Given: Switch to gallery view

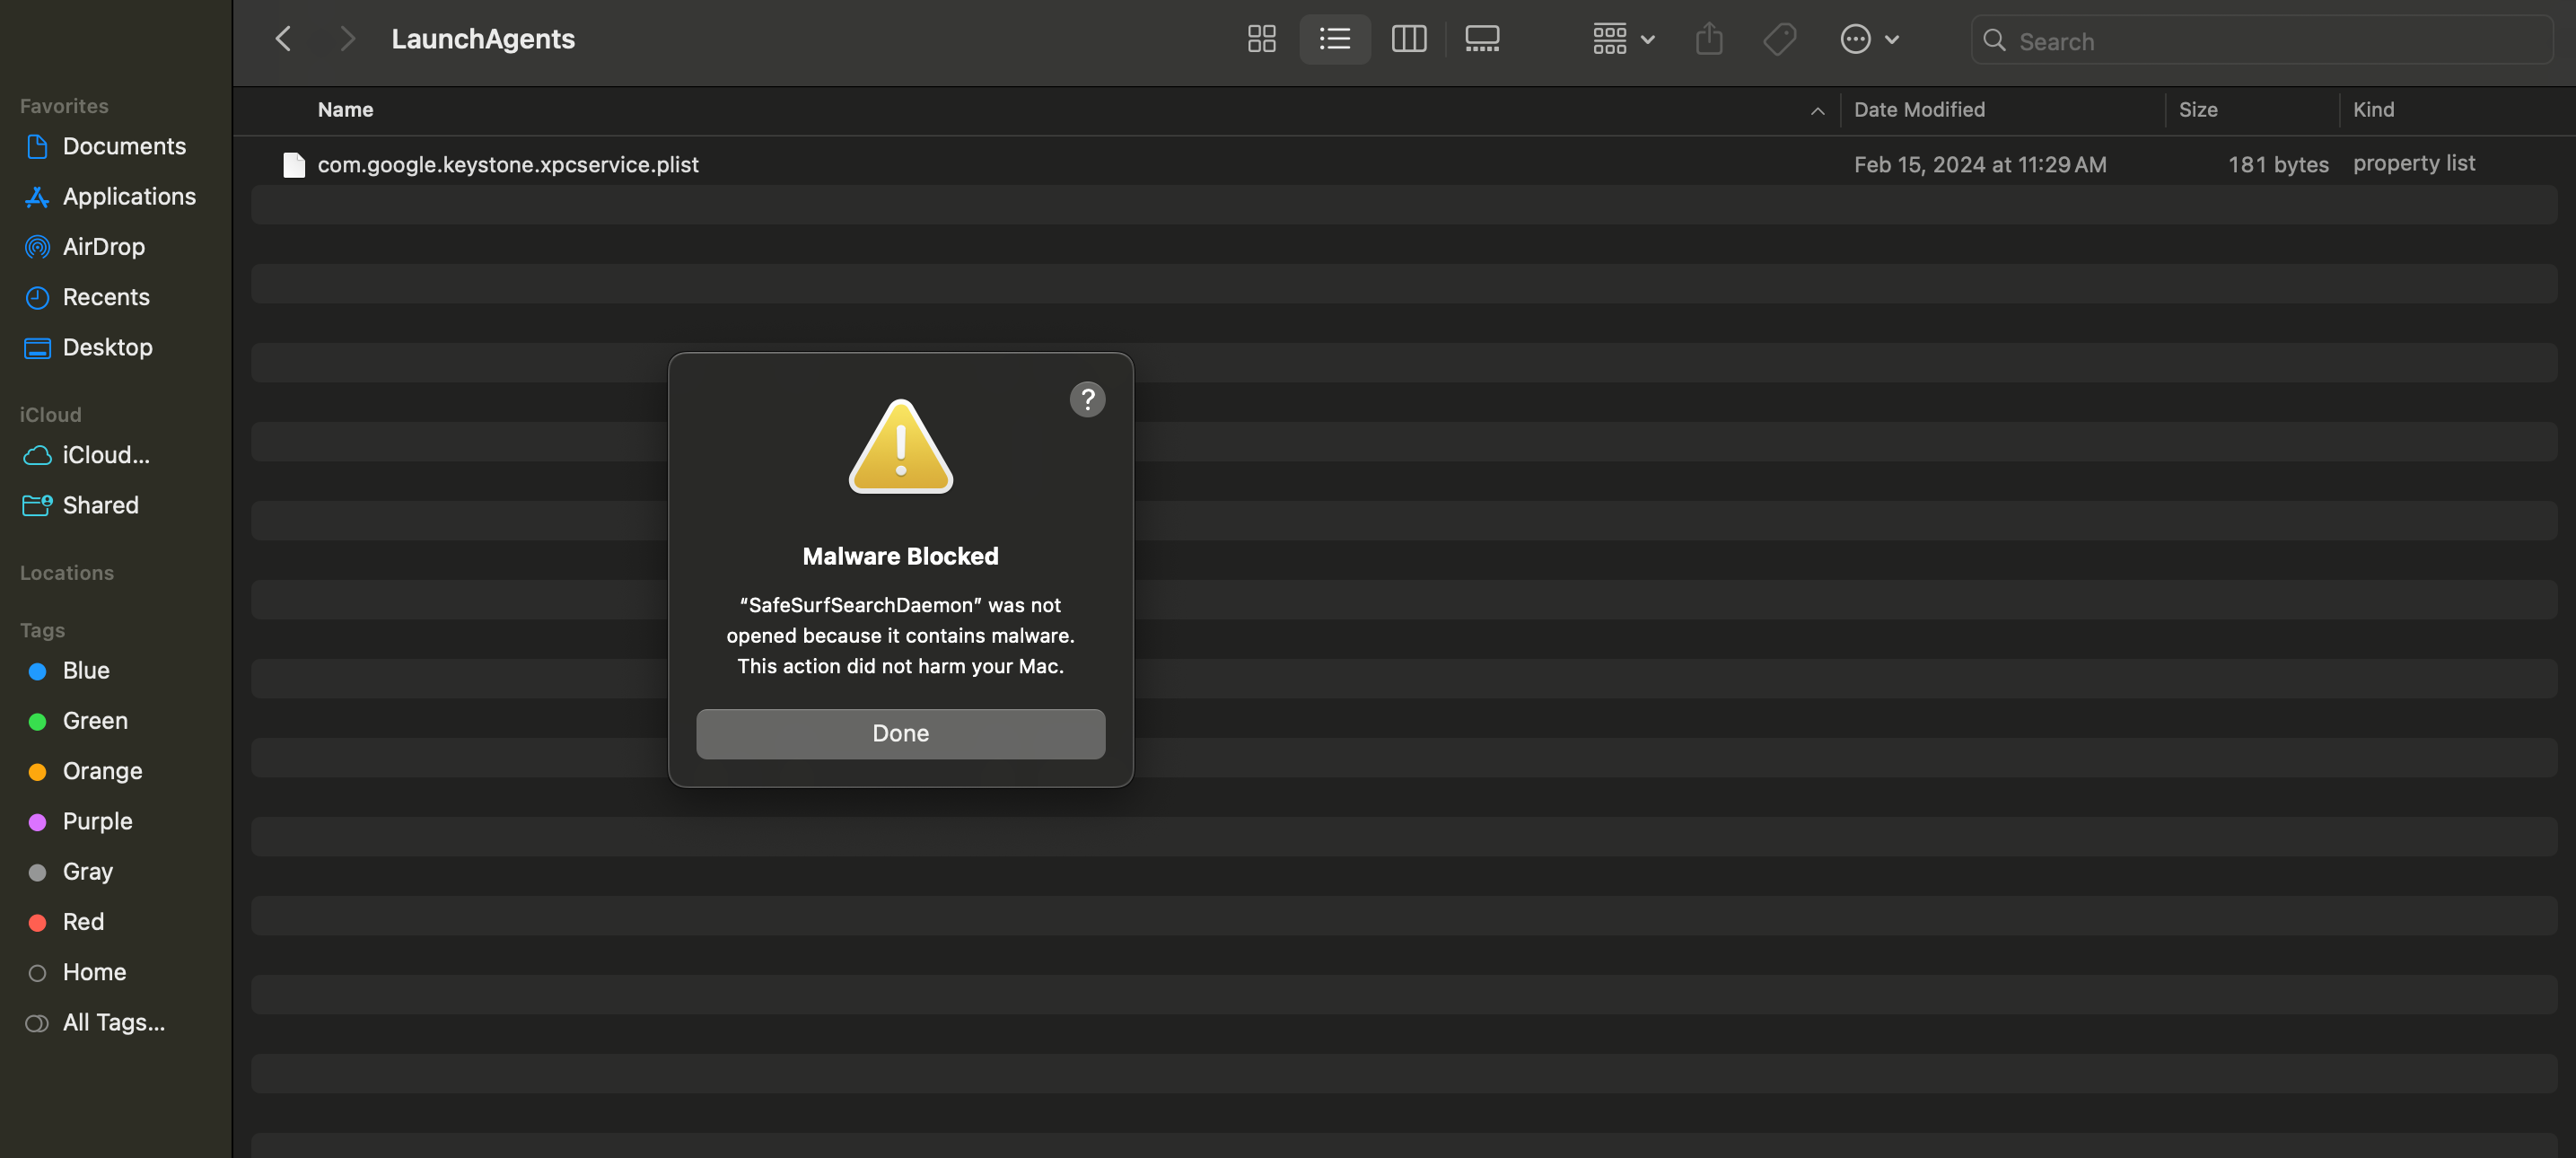Looking at the screenshot, I should [1481, 39].
